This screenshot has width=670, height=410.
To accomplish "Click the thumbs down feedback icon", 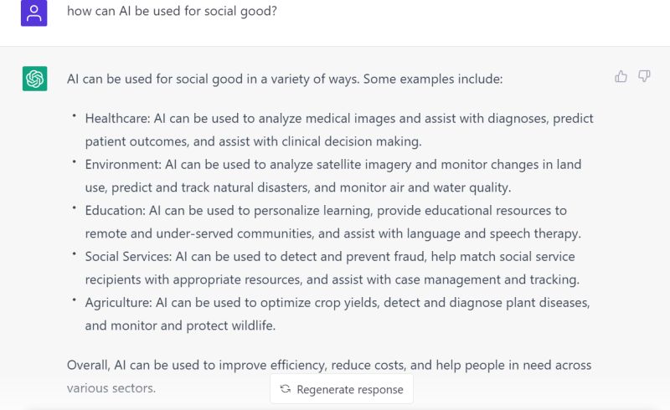I will click(x=644, y=76).
